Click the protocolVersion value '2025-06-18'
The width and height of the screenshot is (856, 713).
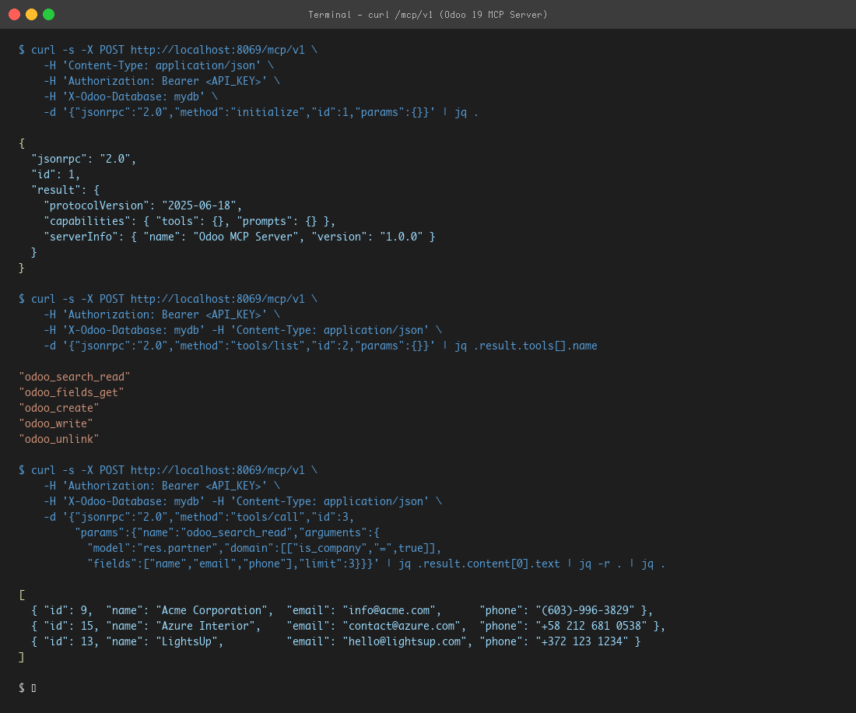199,205
